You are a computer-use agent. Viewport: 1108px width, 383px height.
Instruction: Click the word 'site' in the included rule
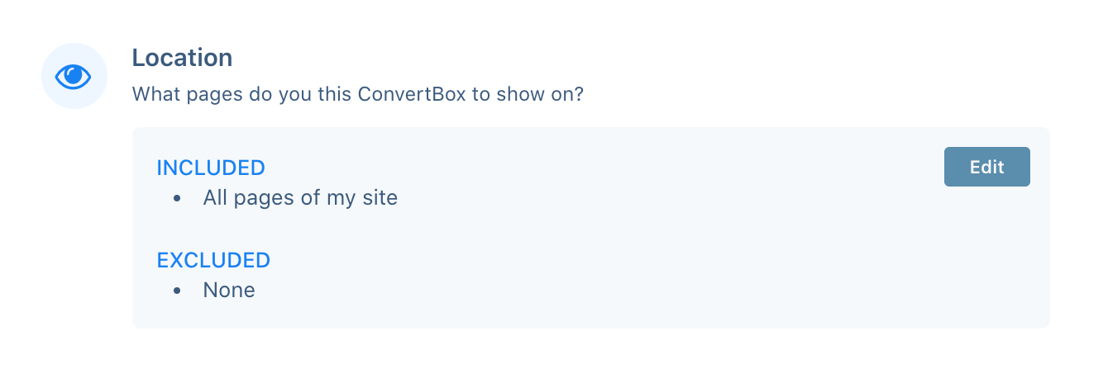point(380,198)
